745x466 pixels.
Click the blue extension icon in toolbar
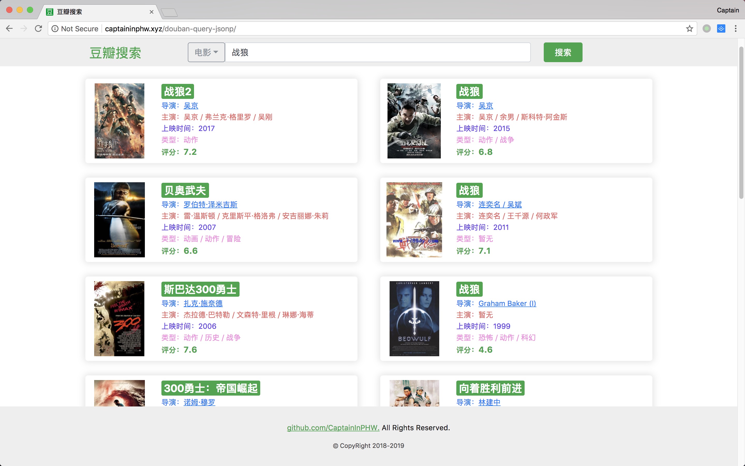tap(721, 29)
